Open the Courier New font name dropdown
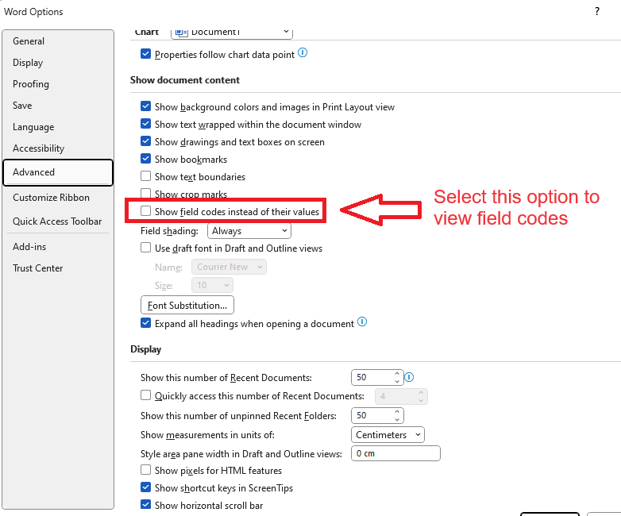The height and width of the screenshot is (516, 621). click(x=229, y=267)
